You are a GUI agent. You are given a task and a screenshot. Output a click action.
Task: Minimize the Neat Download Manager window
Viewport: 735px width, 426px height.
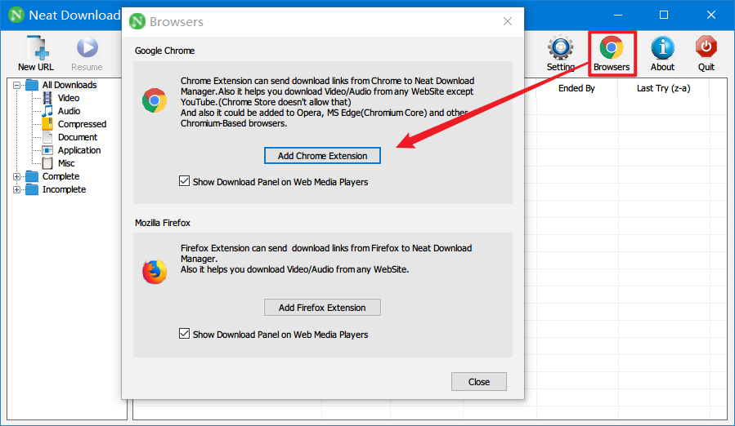[618, 15]
